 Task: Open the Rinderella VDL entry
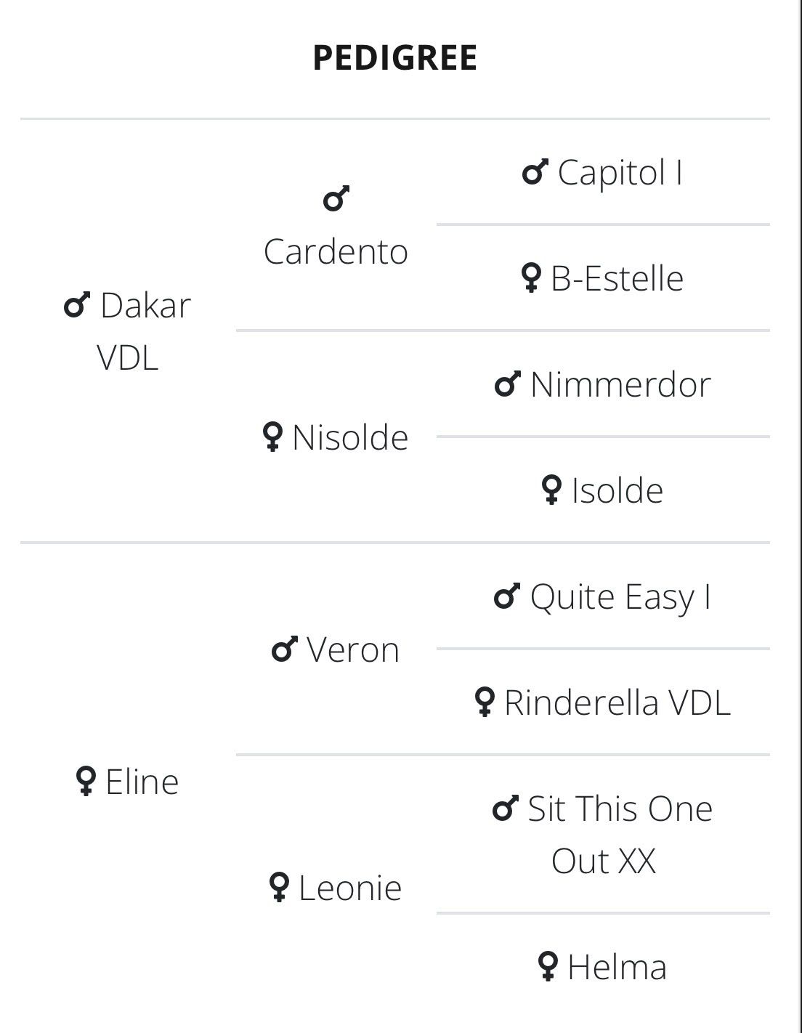pos(617,702)
